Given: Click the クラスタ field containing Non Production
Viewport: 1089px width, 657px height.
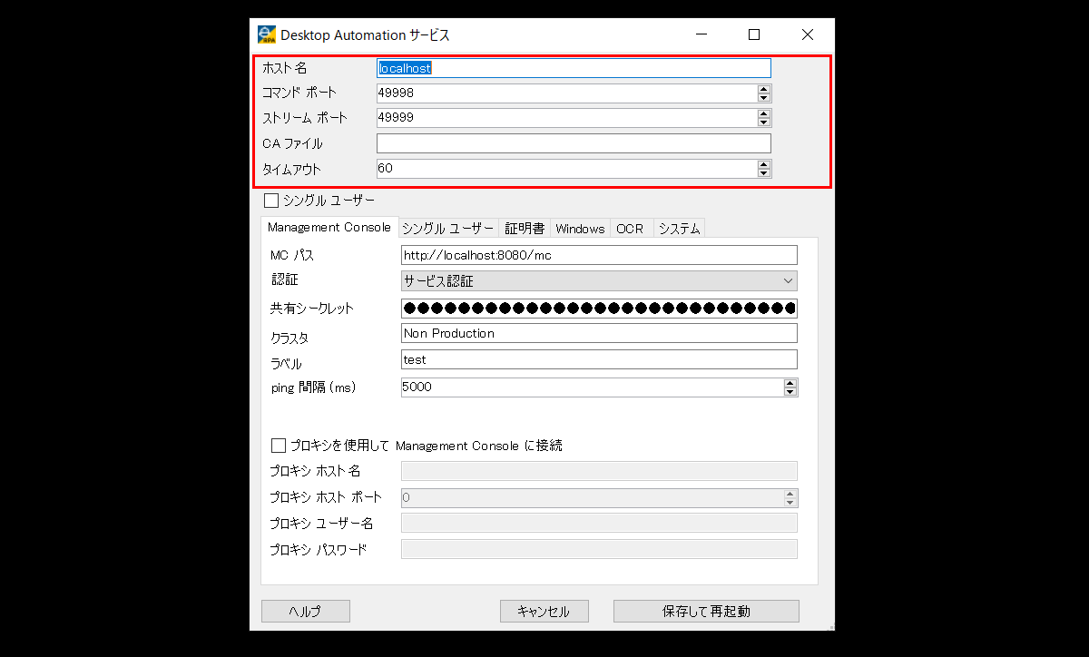Looking at the screenshot, I should pyautogui.click(x=599, y=333).
